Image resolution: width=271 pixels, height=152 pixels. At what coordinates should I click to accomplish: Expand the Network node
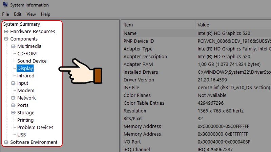click(x=13, y=98)
